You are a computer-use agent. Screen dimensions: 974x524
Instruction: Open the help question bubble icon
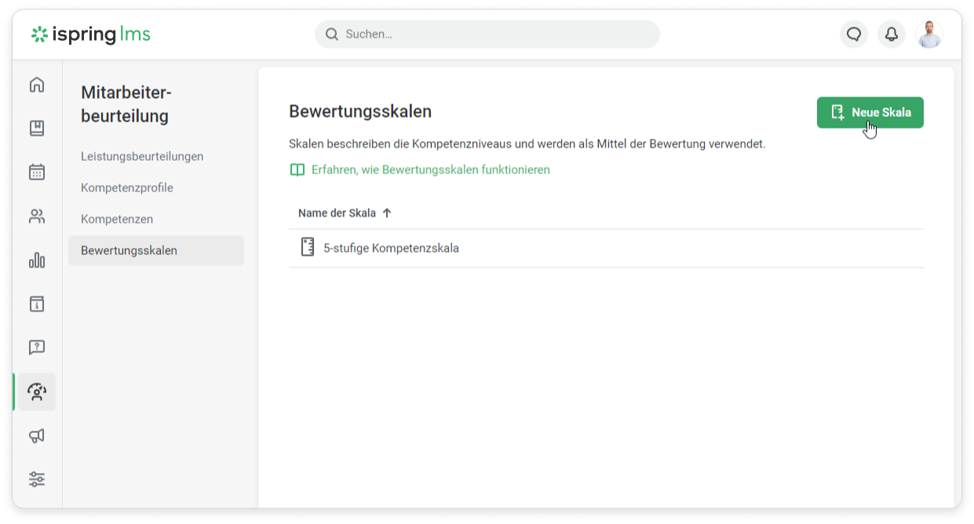37,348
